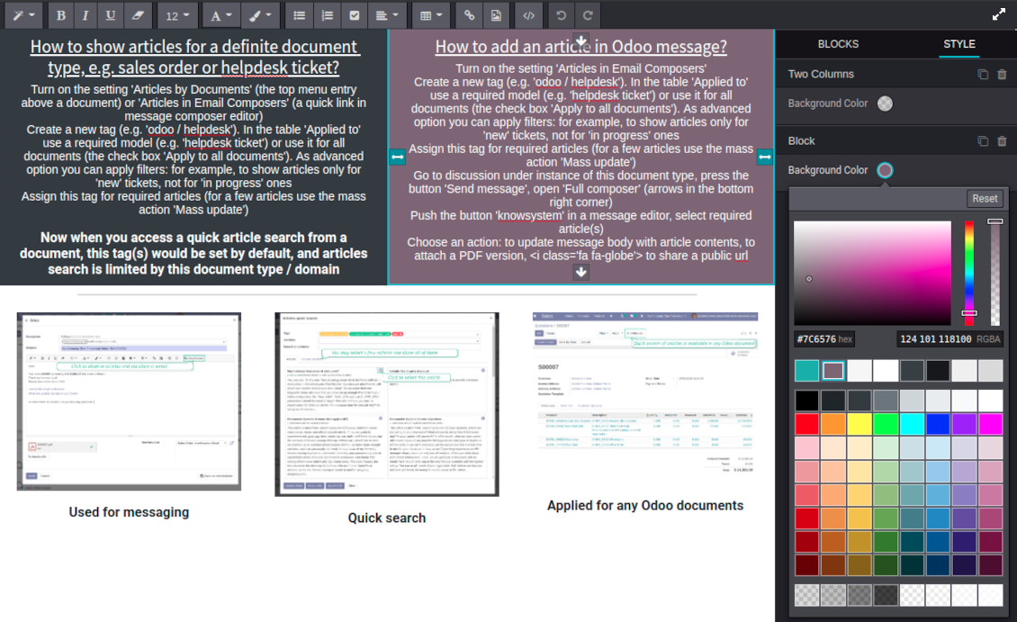Viewport: 1017px width, 622px height.
Task: Select the teal theme color swatch
Action: [807, 370]
